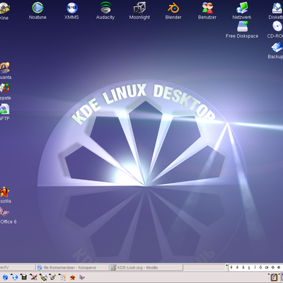Switch to the TV window taskbar entry
283x283 pixels.
pos(18,267)
